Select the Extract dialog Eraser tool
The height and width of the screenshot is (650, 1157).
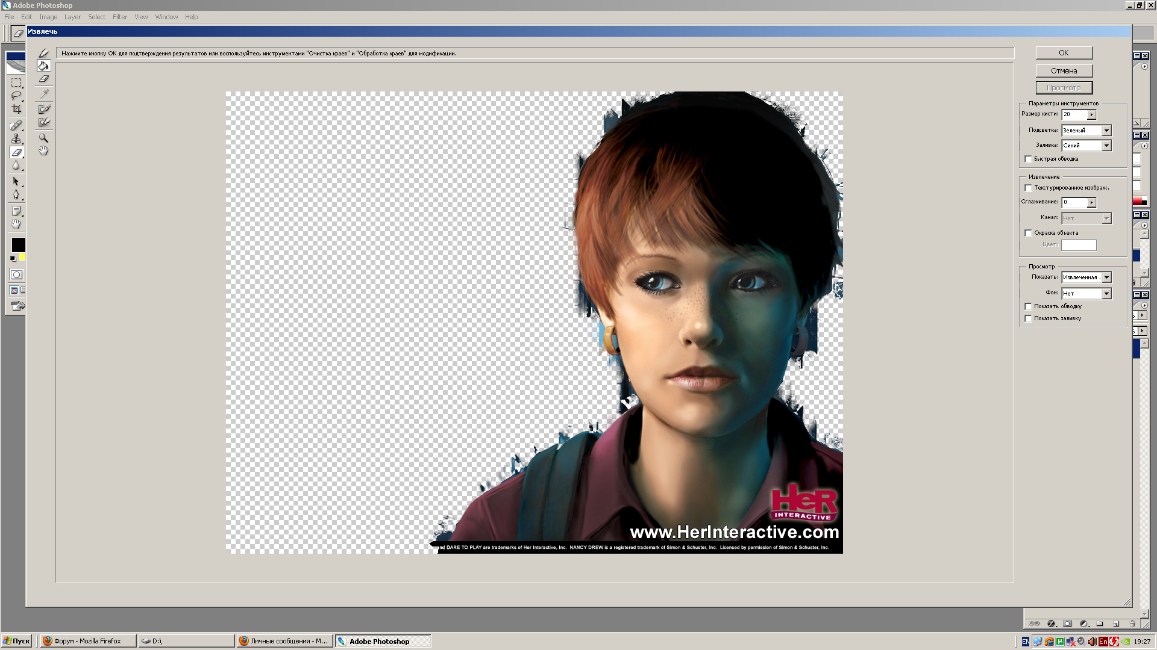click(43, 79)
